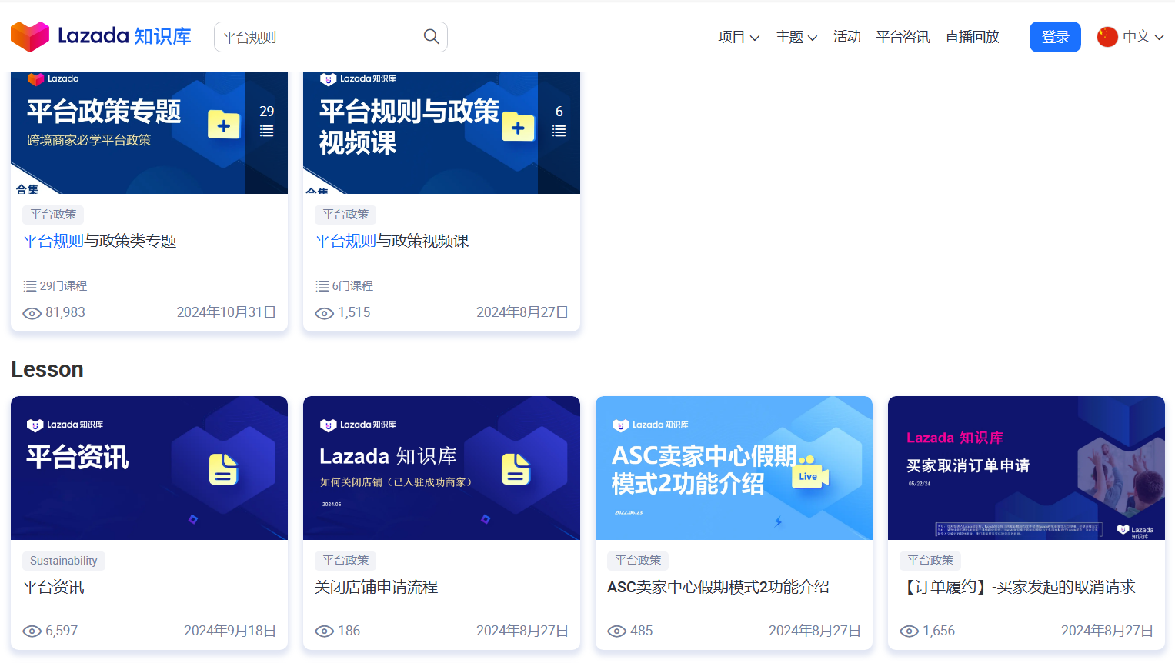Open 平台规则与政策类专题 link
Screen dimensions: 1175x663
100,242
